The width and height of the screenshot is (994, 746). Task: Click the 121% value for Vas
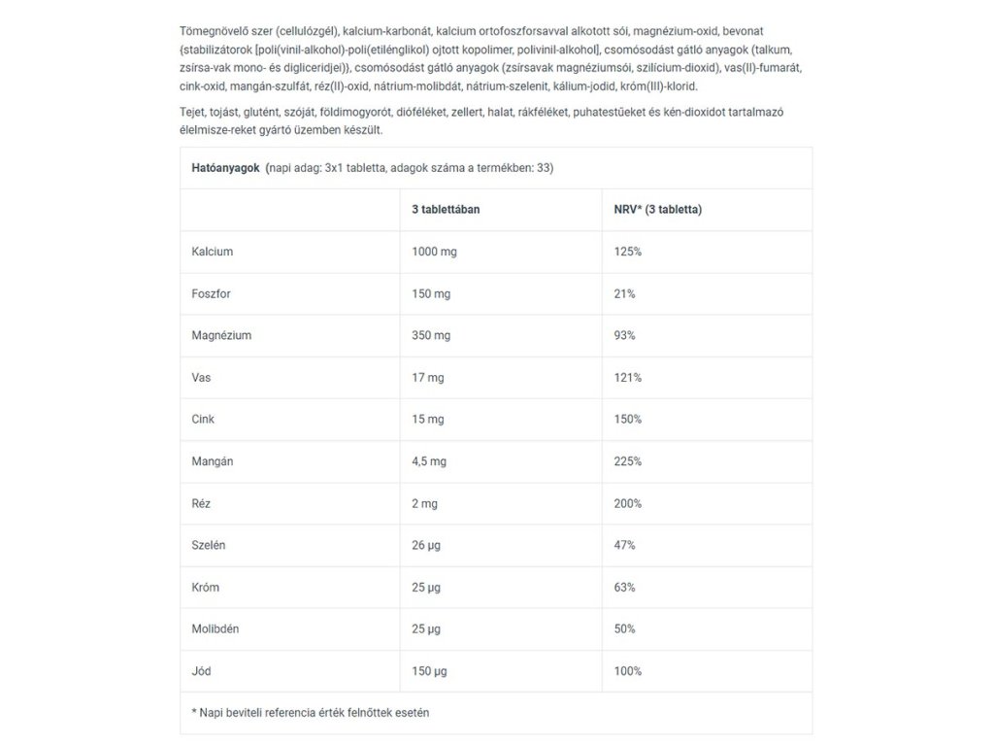(x=628, y=377)
